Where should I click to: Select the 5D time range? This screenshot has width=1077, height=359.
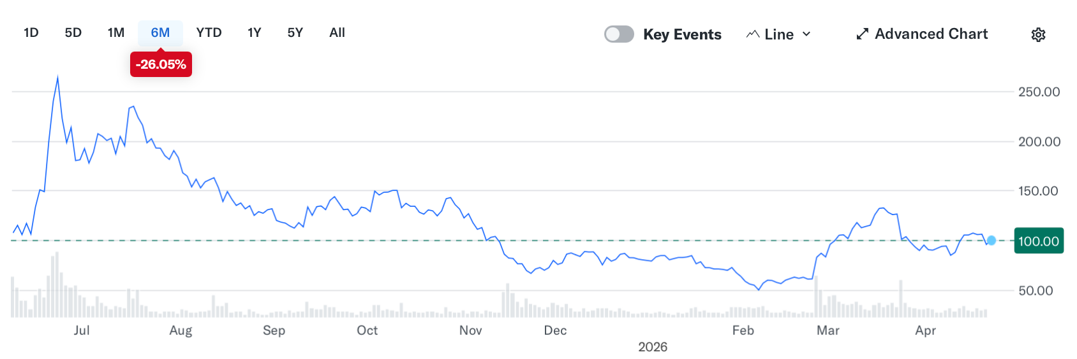(x=73, y=33)
